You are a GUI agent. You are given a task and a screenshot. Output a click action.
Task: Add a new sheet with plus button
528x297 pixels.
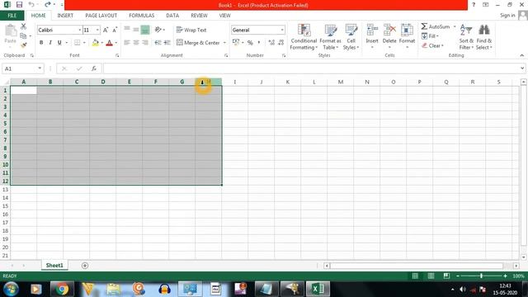(x=85, y=266)
